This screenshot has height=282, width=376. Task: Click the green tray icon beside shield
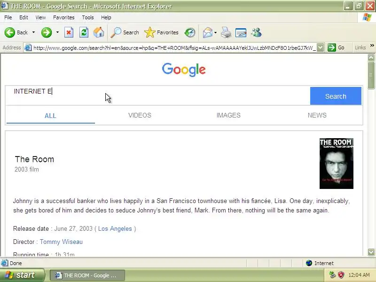(x=332, y=275)
